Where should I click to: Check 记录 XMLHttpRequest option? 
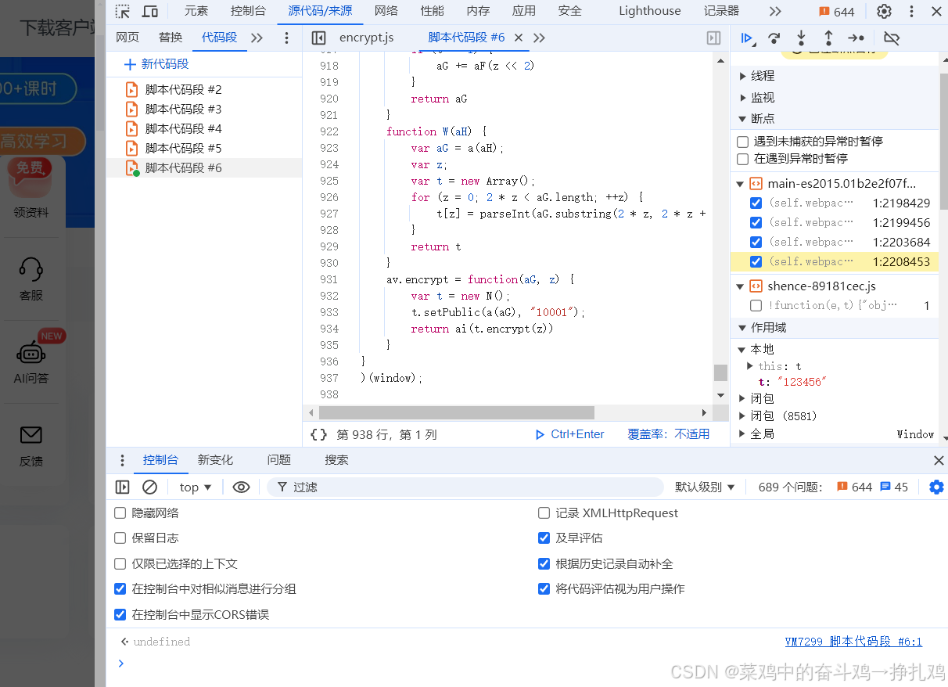point(544,513)
